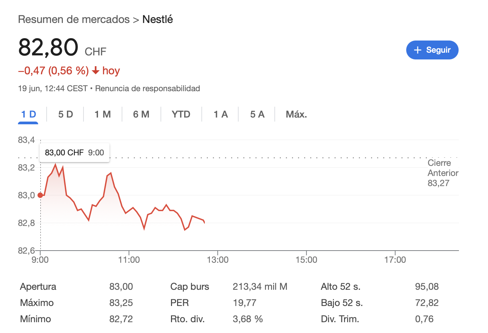Select the 1 D time range tab
Image resolution: width=488 pixels, height=333 pixels.
tap(28, 114)
